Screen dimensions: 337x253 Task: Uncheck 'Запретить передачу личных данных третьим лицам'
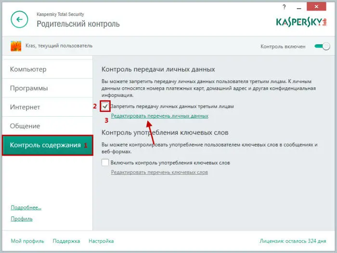click(x=105, y=106)
